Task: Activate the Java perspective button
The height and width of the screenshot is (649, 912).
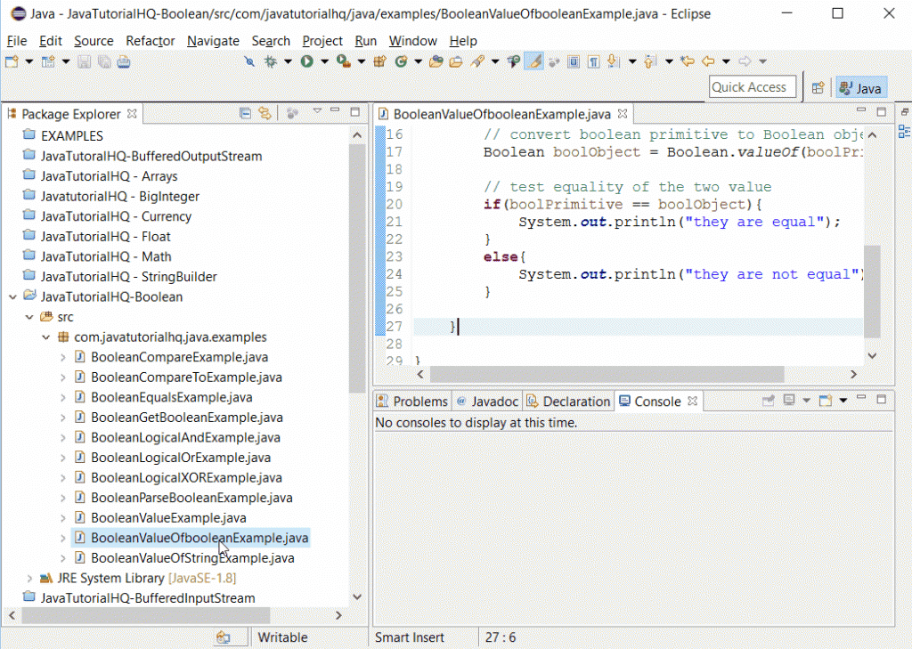Action: click(860, 87)
